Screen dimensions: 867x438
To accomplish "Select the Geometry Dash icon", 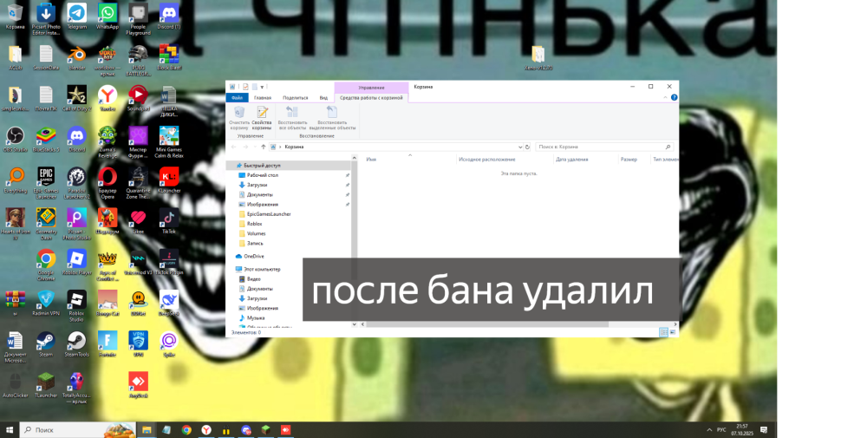I will point(46,224).
